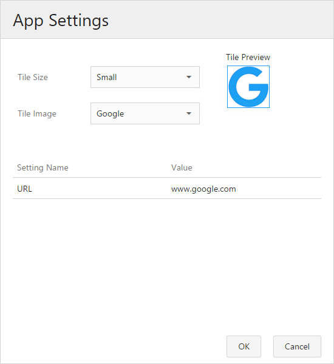The image size is (334, 364).
Task: Sort by the Setting Name column header
Action: point(43,167)
